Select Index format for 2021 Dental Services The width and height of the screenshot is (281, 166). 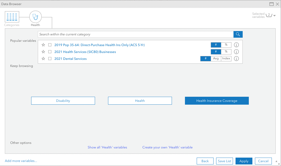click(226, 59)
